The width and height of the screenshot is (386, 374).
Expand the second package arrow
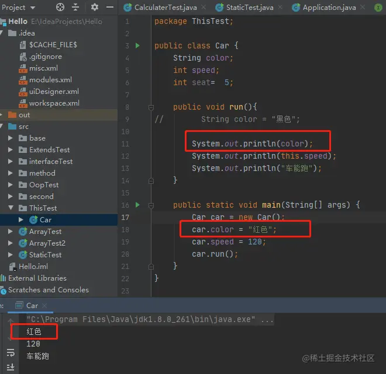[11, 197]
